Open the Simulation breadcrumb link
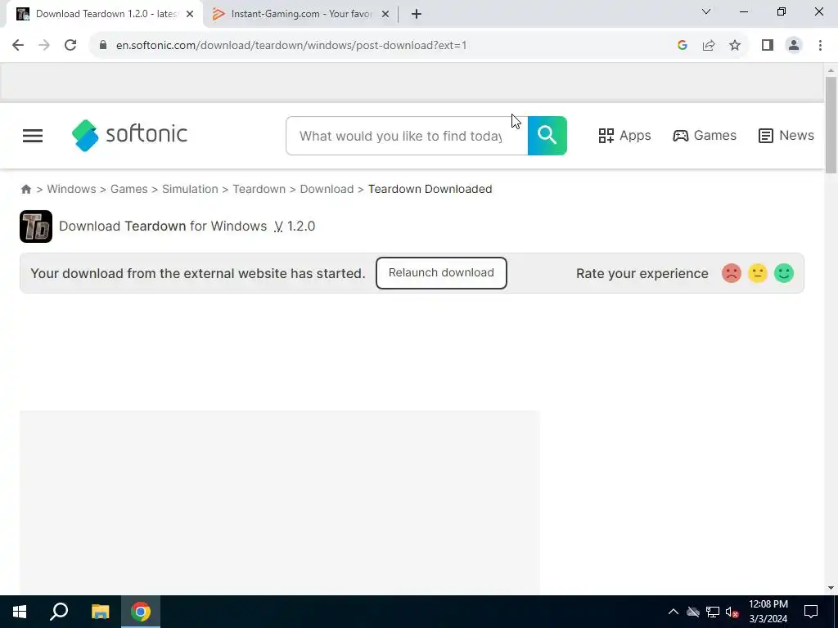The width and height of the screenshot is (838, 628). [190, 189]
